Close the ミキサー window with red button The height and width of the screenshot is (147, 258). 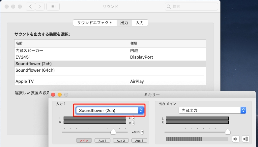[53, 95]
